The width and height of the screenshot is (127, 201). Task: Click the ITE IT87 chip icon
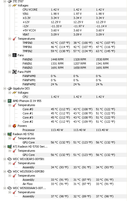point(10,1)
